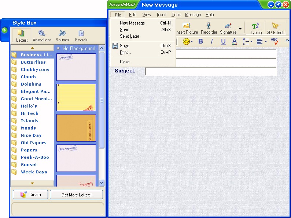Click in the Subject input field
291x218 pixels.
(x=210, y=71)
